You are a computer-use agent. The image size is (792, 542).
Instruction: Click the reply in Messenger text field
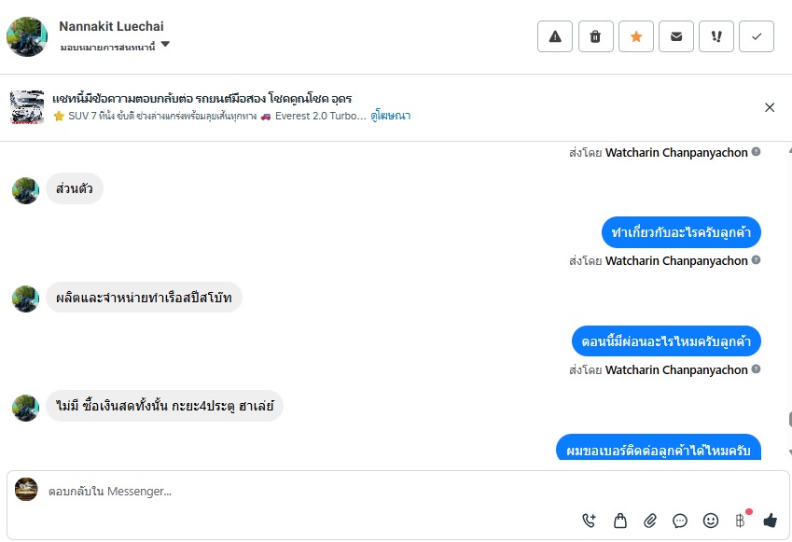[280, 491]
